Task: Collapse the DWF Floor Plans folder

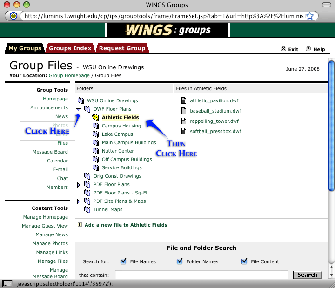Action: 79,109
